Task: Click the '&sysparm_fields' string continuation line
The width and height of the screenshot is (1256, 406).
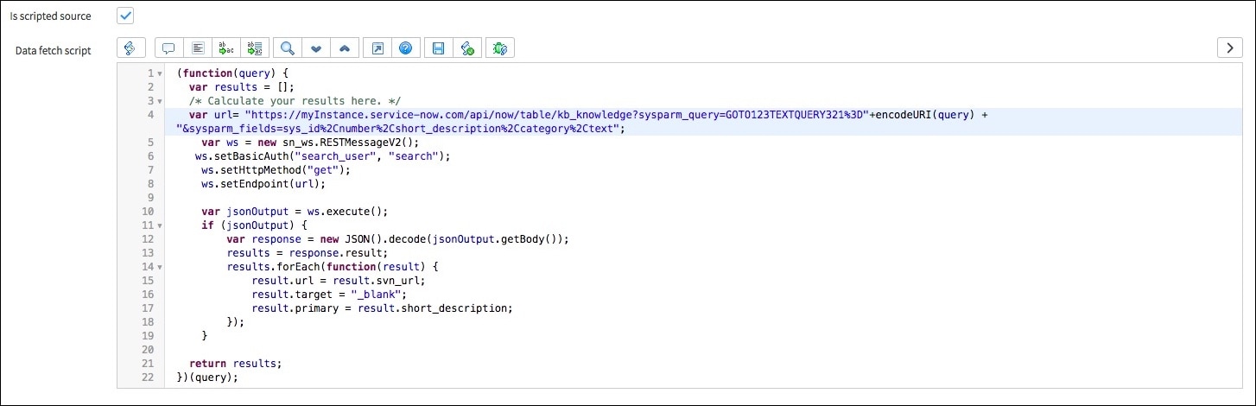Action: pyautogui.click(x=401, y=128)
